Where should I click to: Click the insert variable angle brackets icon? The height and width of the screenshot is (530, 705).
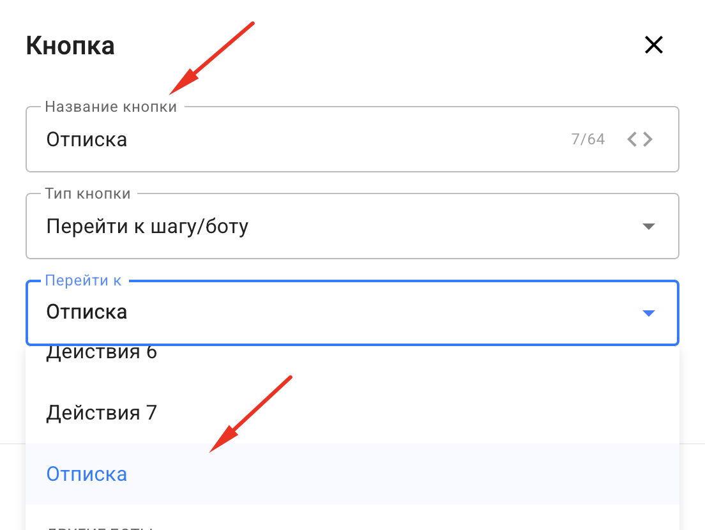[640, 139]
